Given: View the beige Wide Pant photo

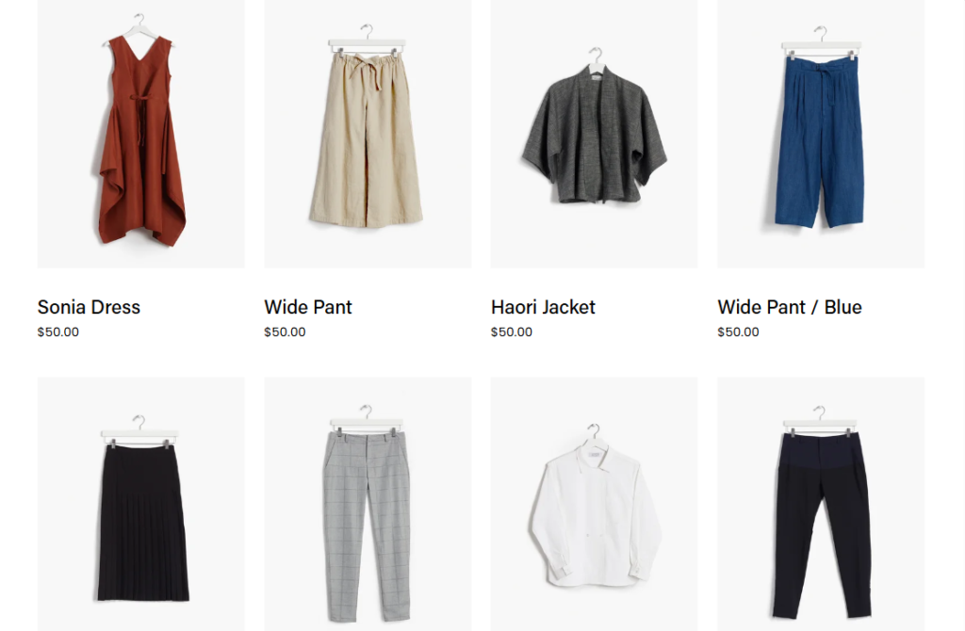Looking at the screenshot, I should pos(368,134).
